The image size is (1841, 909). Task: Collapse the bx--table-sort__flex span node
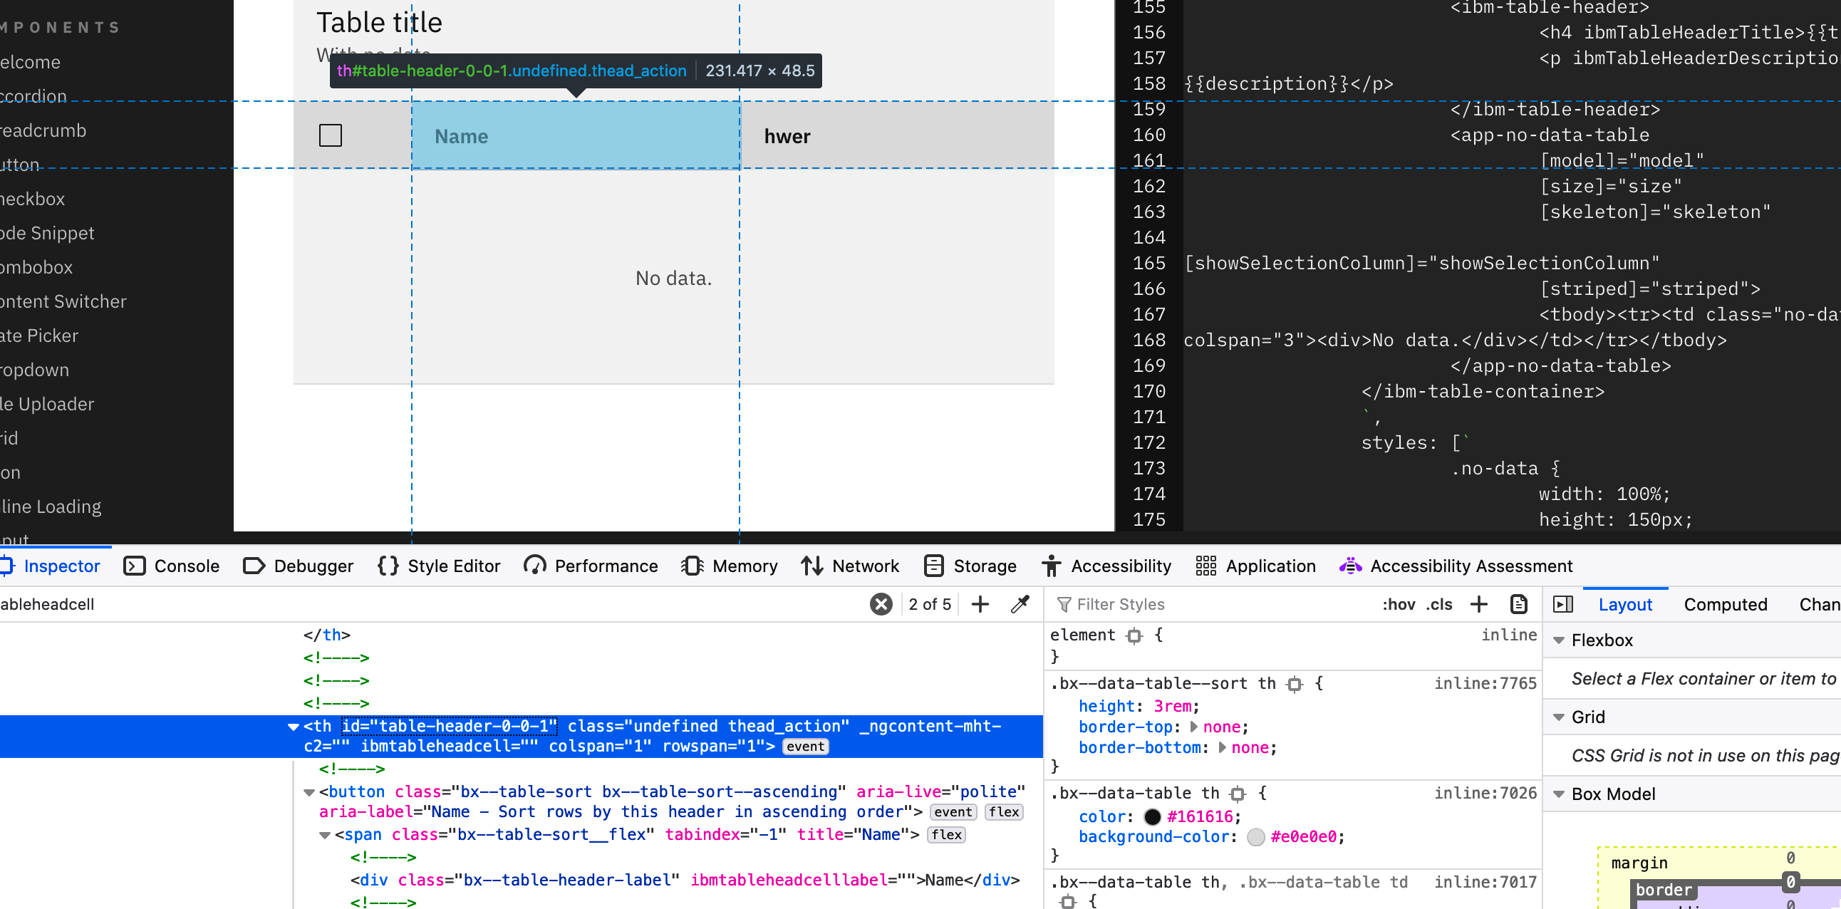tap(324, 836)
